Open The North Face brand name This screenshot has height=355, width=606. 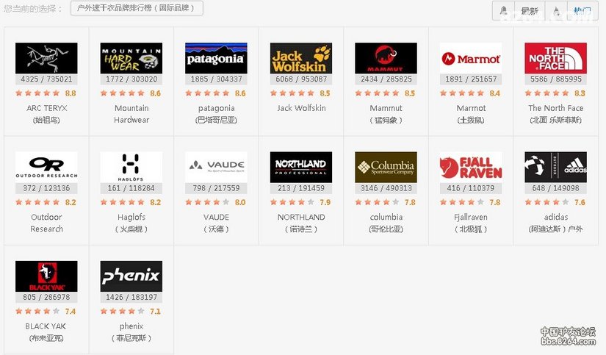[556, 114]
